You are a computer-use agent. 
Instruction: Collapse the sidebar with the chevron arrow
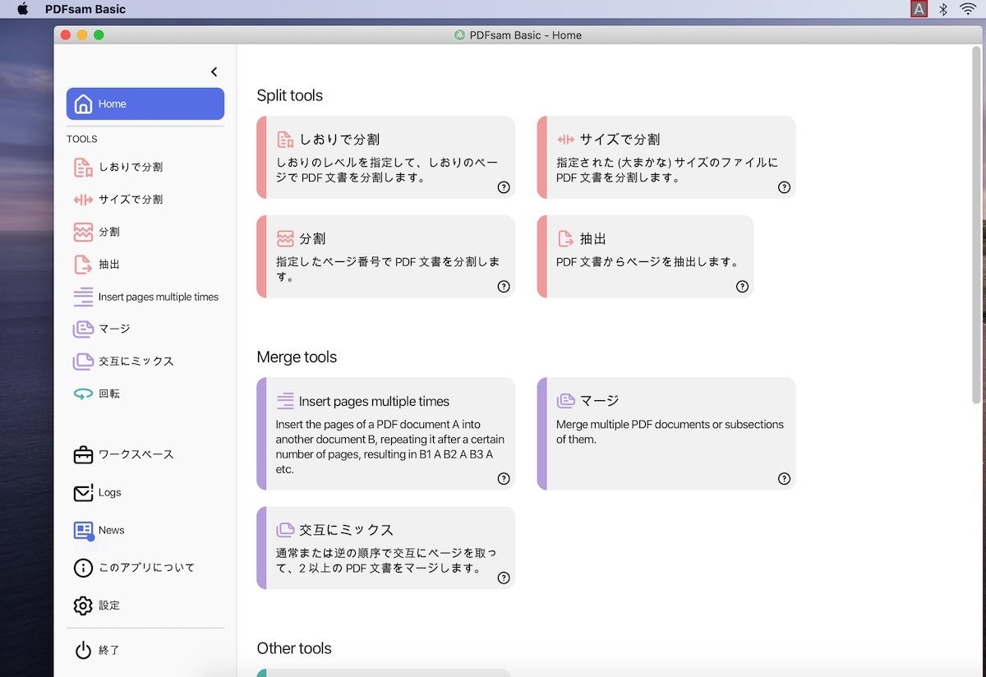tap(214, 72)
